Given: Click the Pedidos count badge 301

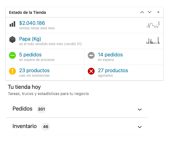Looking at the screenshot, I should [41, 109].
